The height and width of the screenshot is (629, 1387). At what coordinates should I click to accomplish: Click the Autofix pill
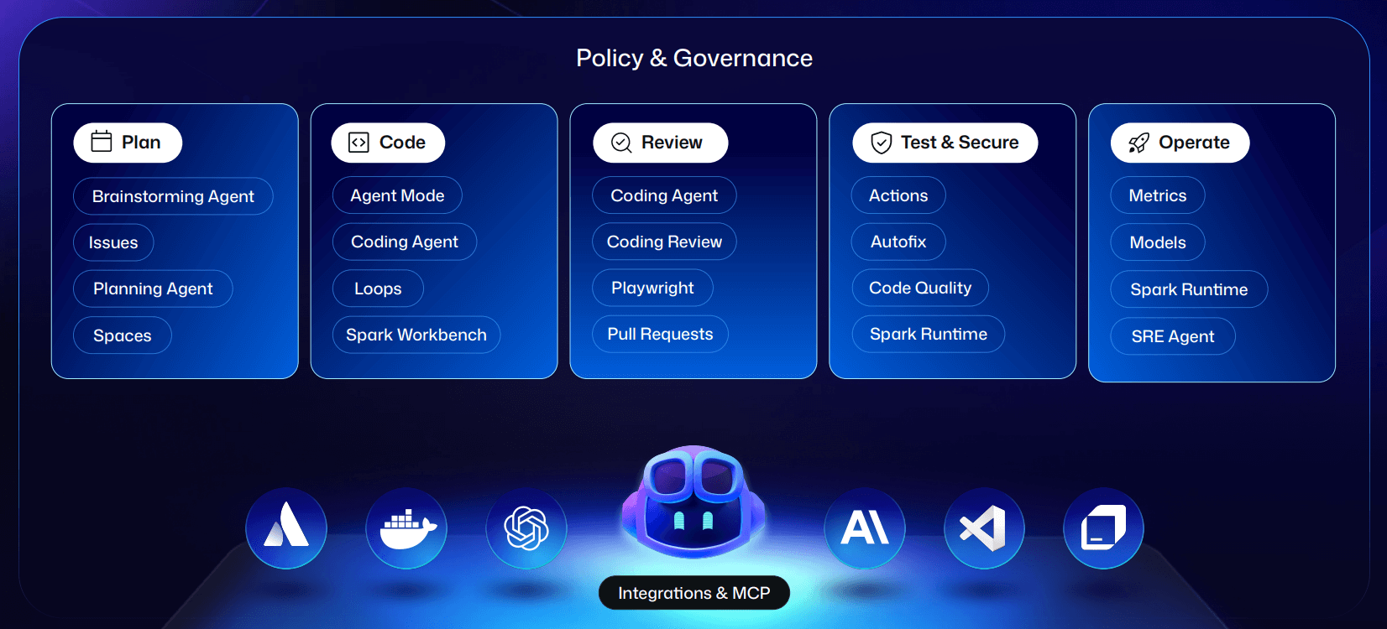click(898, 242)
